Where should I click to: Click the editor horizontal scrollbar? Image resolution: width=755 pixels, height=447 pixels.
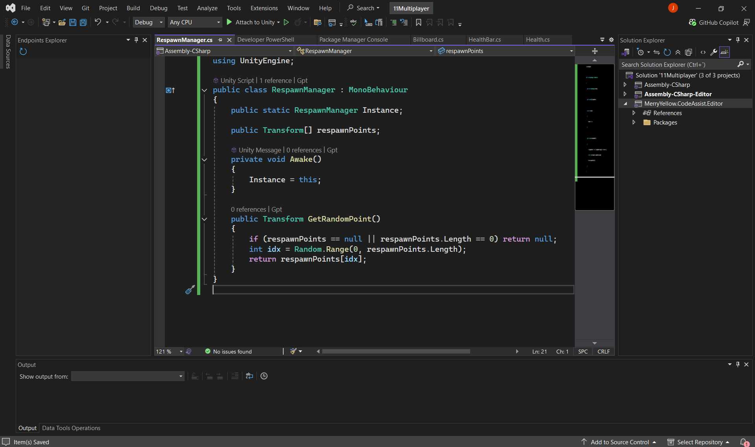396,352
